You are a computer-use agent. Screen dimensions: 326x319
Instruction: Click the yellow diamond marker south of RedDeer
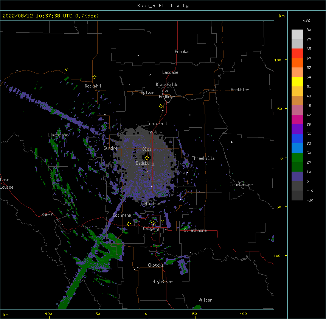click(x=161, y=106)
